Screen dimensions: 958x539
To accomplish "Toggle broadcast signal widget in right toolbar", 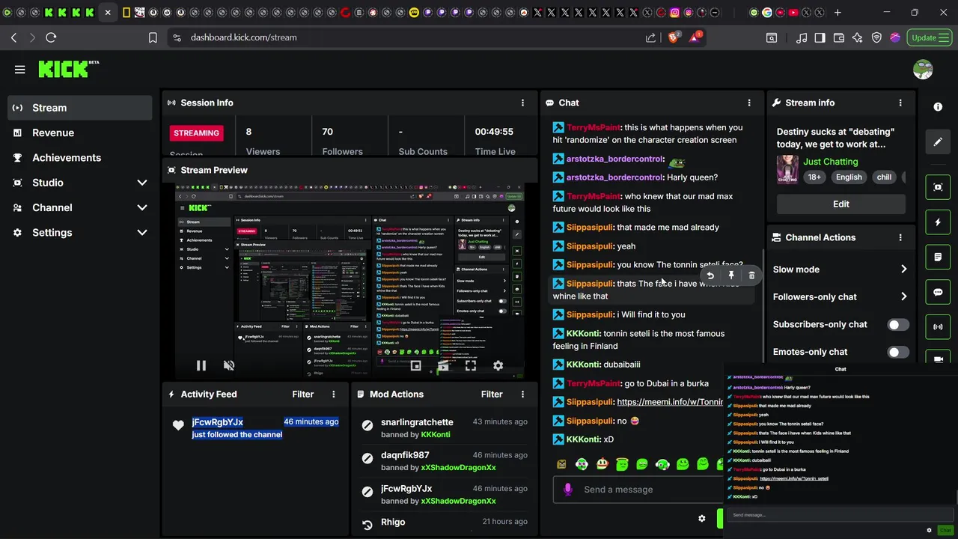I will (938, 326).
